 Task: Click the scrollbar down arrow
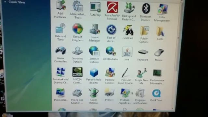click(x=173, y=109)
